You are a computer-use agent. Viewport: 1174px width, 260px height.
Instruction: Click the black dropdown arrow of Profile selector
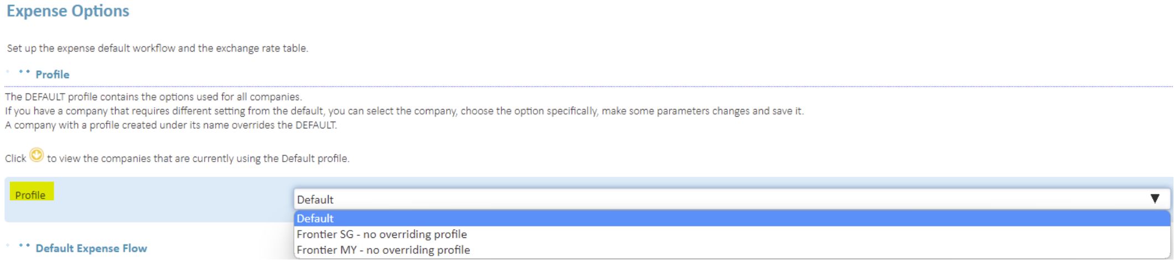1155,199
